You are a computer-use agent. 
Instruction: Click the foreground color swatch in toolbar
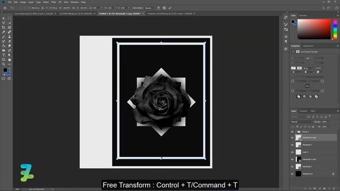pos(5,70)
